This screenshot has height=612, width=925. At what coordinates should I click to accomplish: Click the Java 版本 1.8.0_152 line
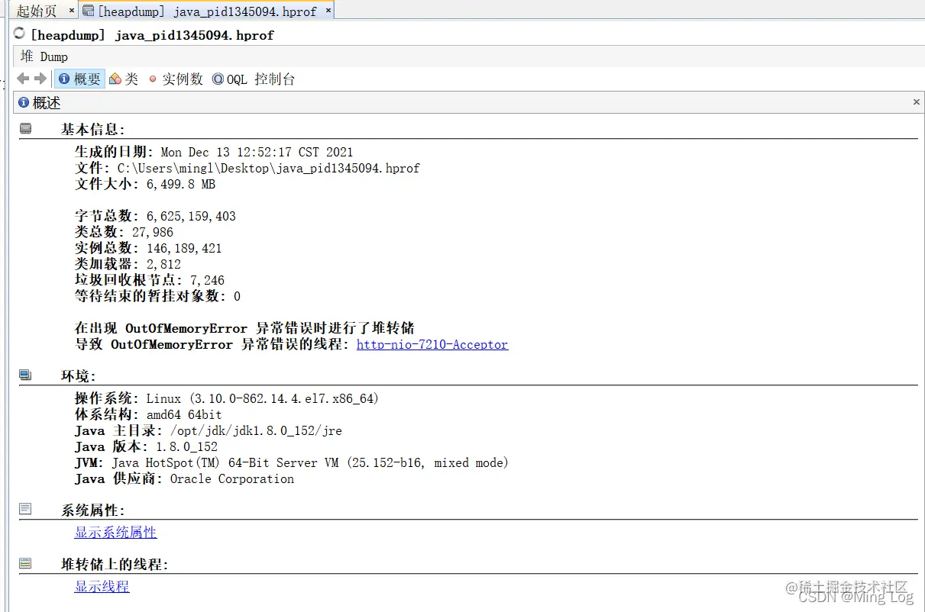click(146, 446)
